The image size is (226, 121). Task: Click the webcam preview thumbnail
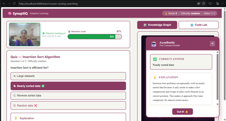(x=25, y=34)
